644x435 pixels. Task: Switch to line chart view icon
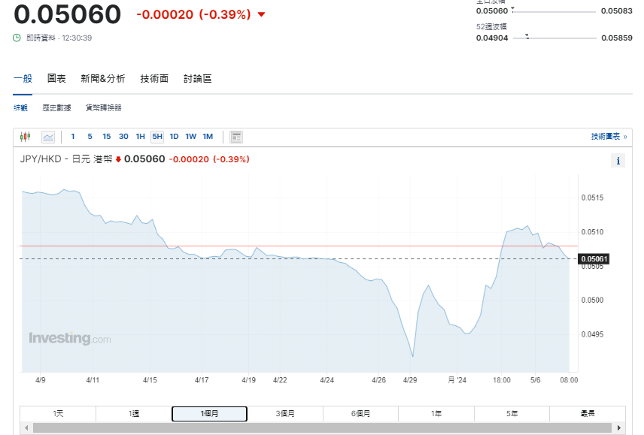click(47, 137)
